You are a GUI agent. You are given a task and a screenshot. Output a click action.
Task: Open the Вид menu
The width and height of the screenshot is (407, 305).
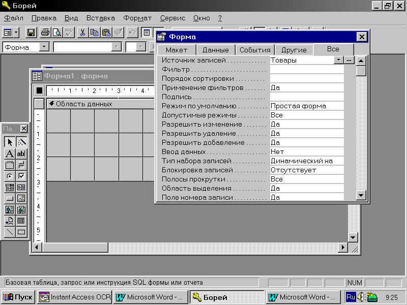coord(71,18)
